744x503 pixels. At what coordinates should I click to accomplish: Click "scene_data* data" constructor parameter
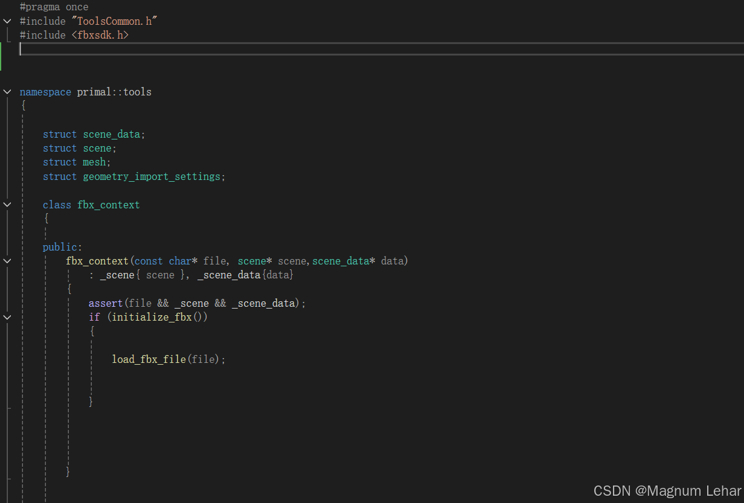[358, 261]
